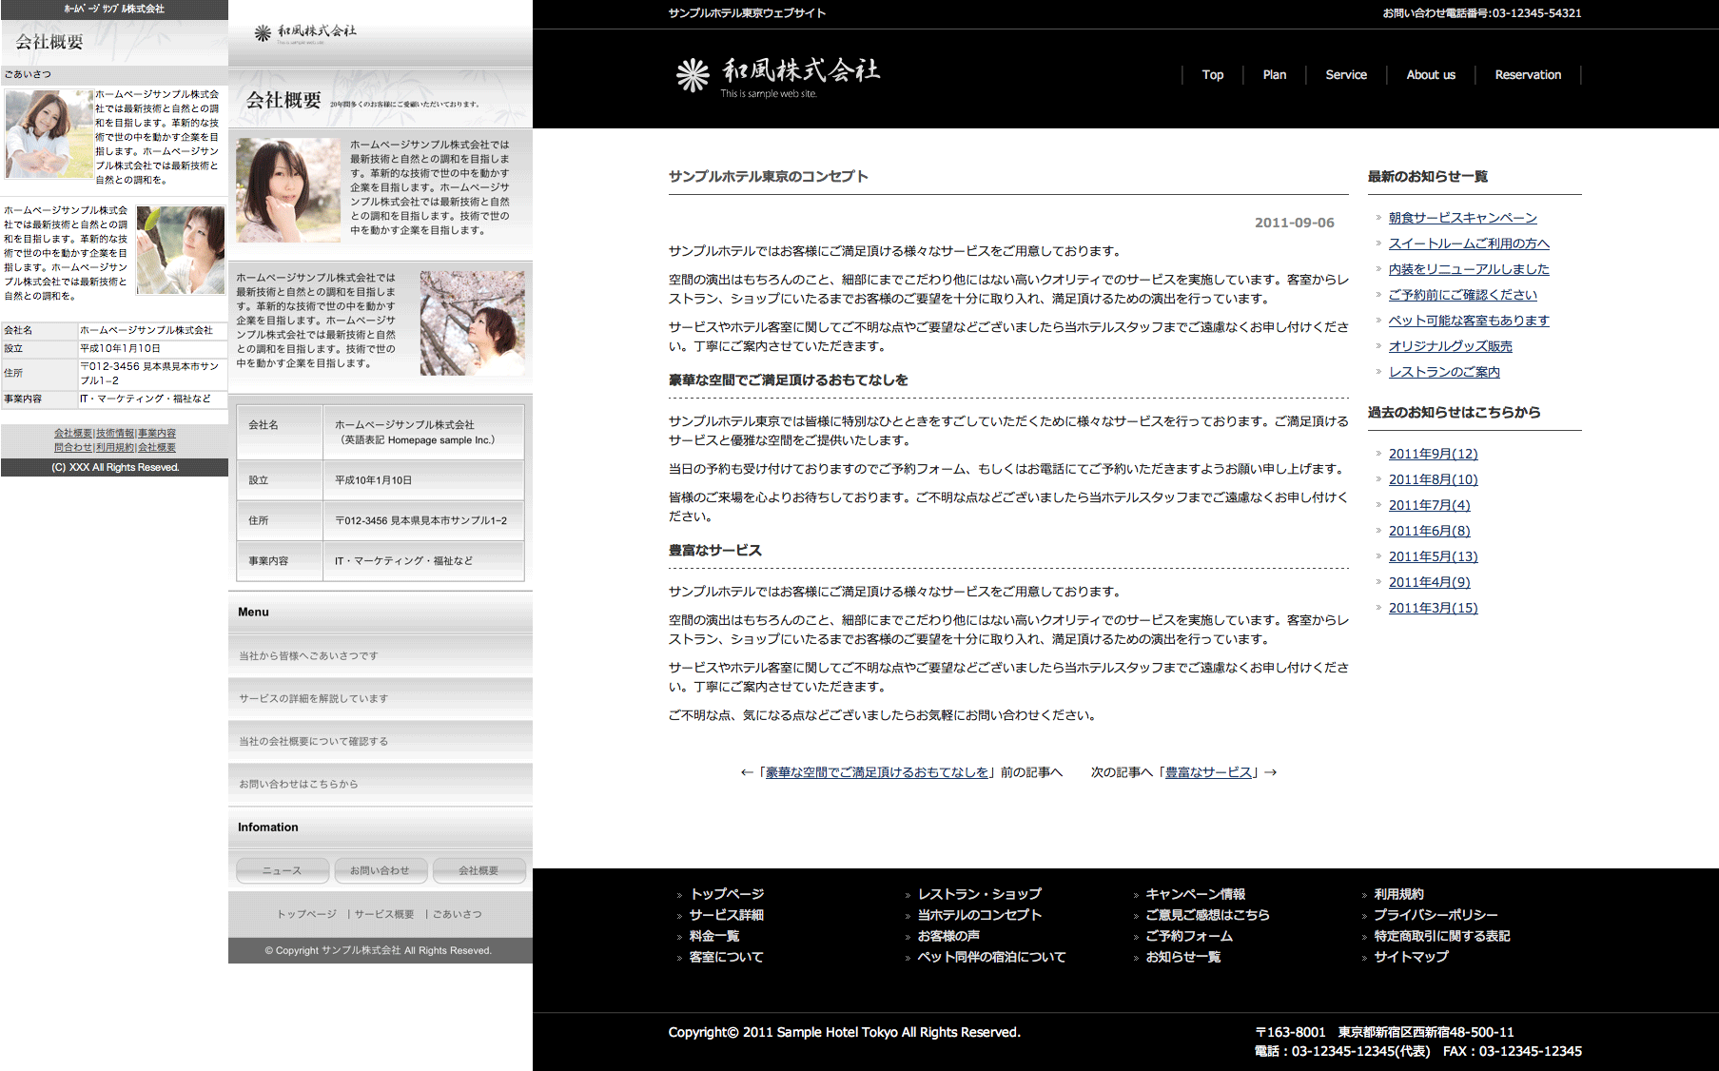Open the footer ご予約フォーム link
This screenshot has height=1071, width=1719.
point(1188,936)
